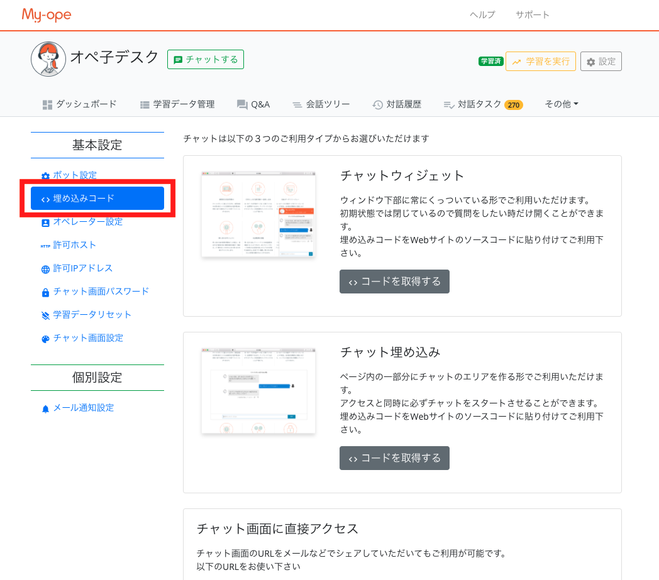Open the 会話ツリー tab

321,104
